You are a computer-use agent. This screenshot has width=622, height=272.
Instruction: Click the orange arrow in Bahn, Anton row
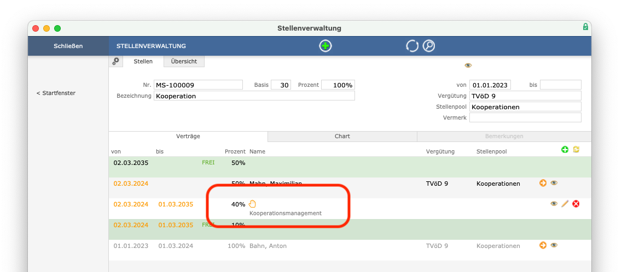543,245
